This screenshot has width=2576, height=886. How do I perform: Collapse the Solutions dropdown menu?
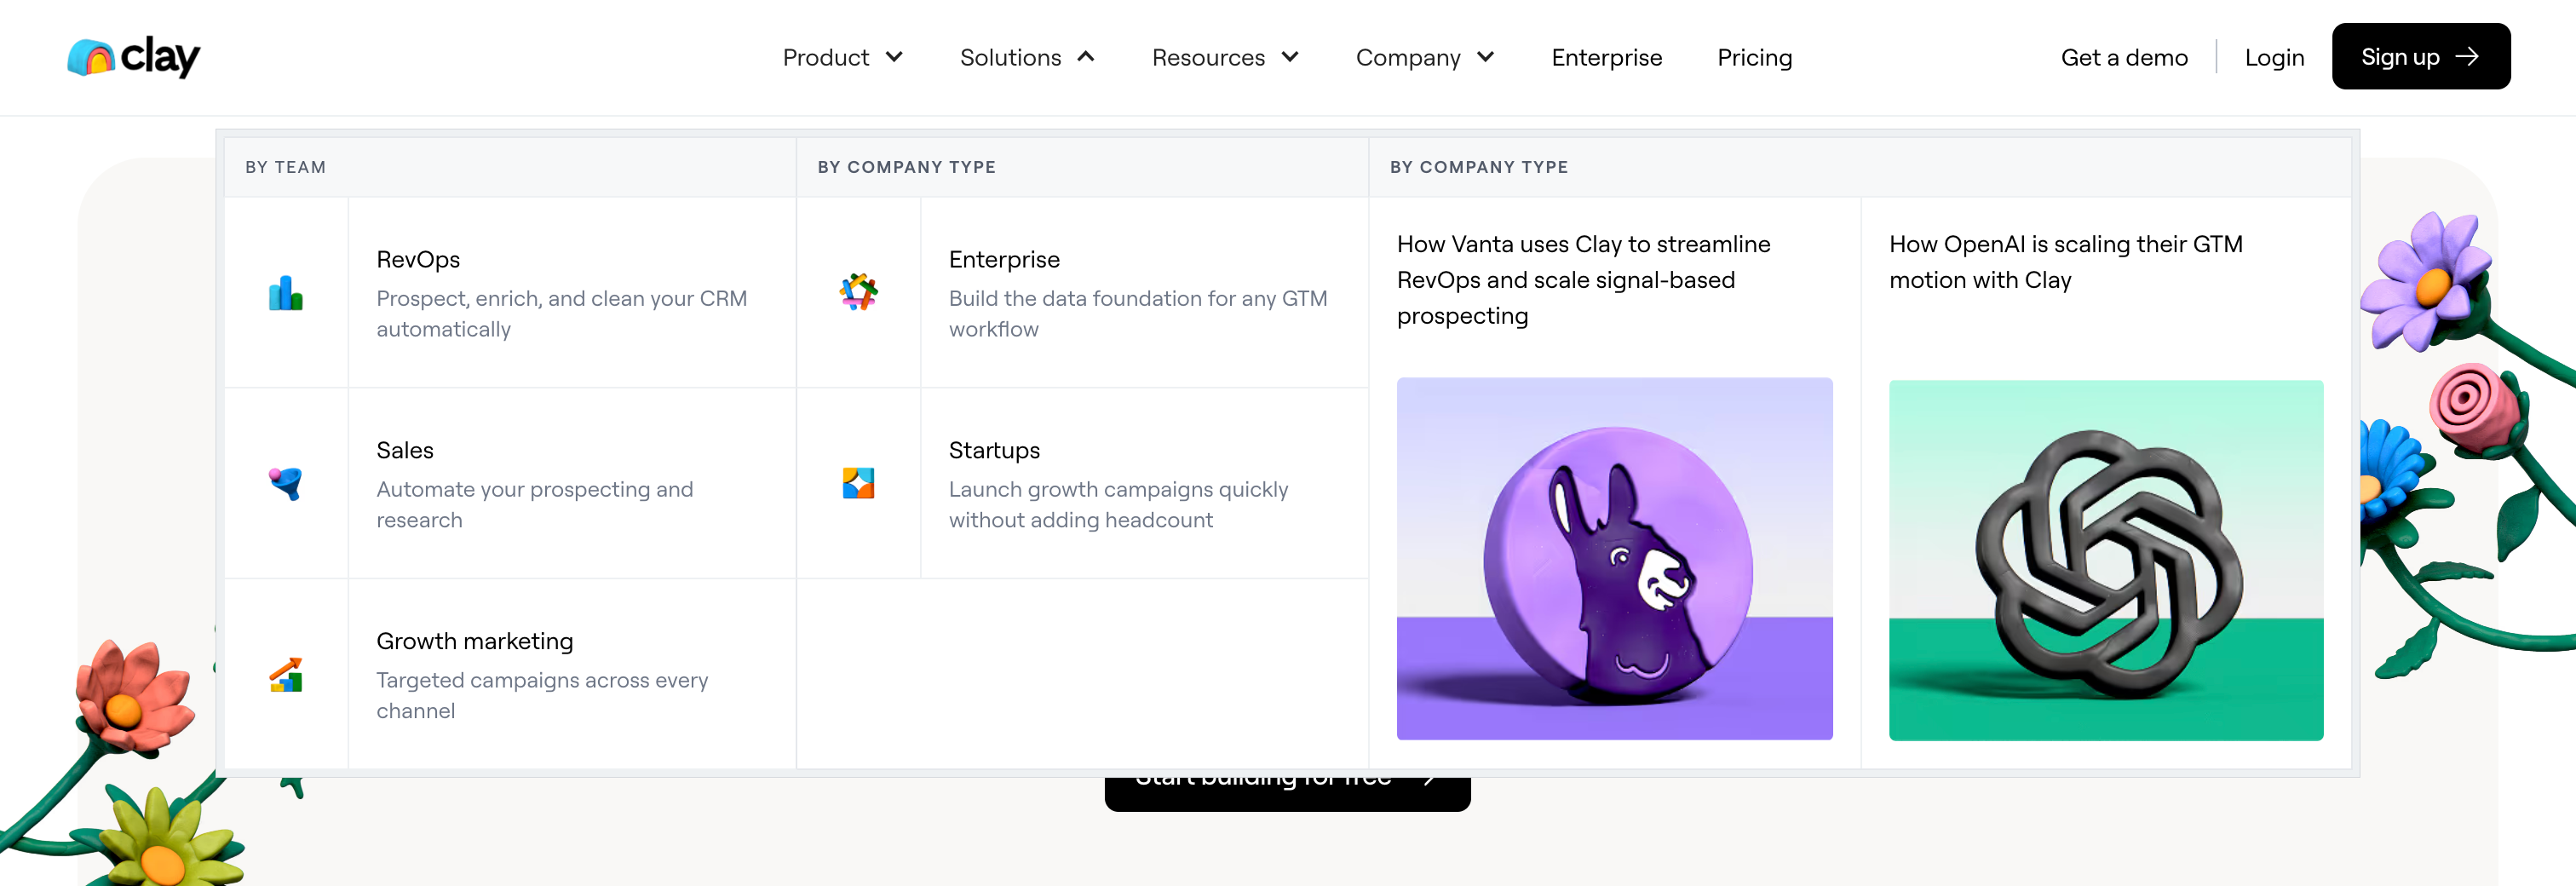tap(1027, 57)
